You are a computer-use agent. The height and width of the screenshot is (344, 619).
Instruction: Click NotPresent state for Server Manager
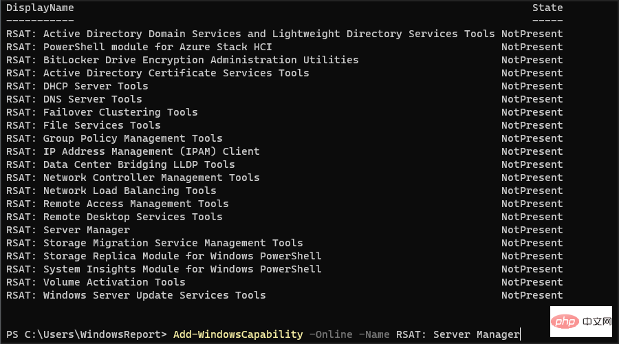tap(532, 230)
